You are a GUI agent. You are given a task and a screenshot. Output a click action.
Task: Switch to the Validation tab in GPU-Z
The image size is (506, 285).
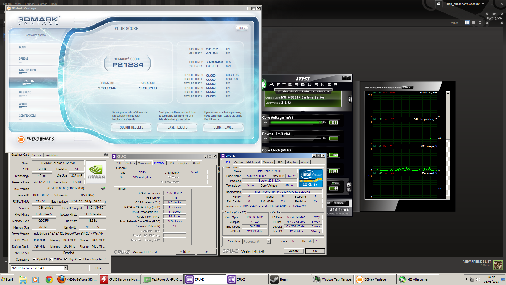pos(51,155)
